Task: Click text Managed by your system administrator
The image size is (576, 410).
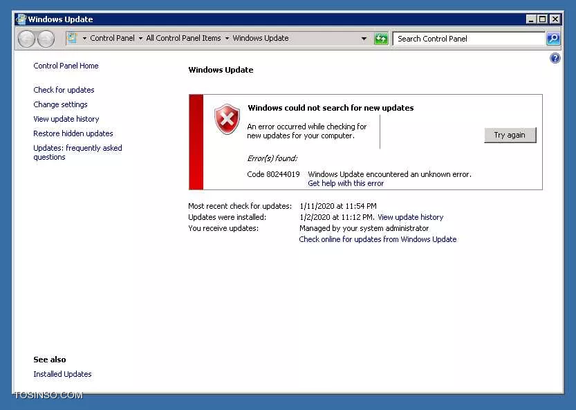Action: [364, 228]
